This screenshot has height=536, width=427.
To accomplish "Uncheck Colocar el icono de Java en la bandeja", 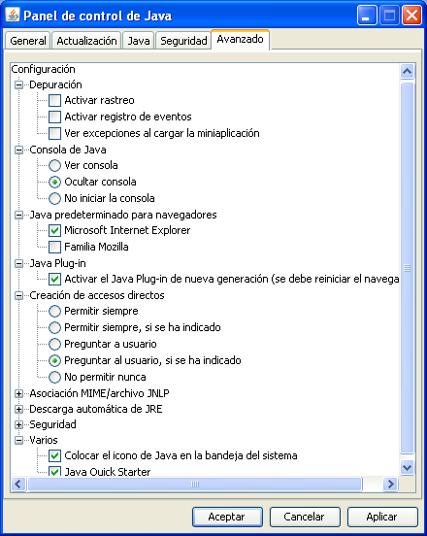I will [x=54, y=455].
